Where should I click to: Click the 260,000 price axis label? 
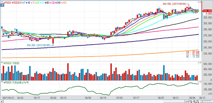pos(207,42)
